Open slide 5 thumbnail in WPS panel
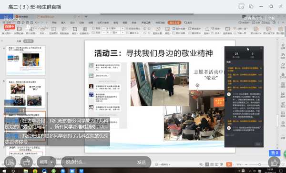The height and width of the screenshot is (173, 286). coord(26,93)
